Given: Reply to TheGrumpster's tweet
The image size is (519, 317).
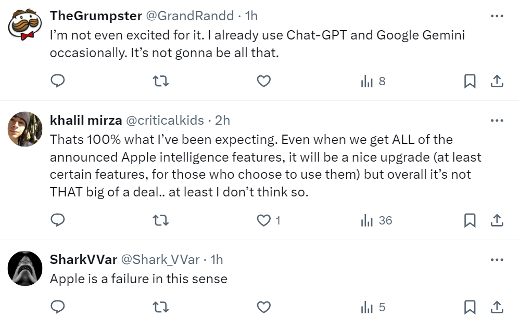Looking at the screenshot, I should tap(58, 81).
